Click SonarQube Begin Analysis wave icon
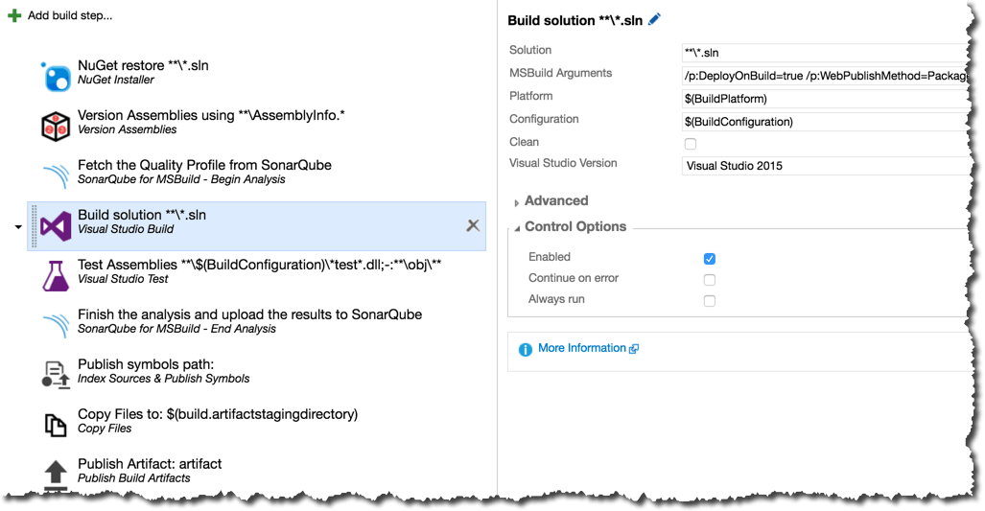985x511 pixels. coord(56,176)
